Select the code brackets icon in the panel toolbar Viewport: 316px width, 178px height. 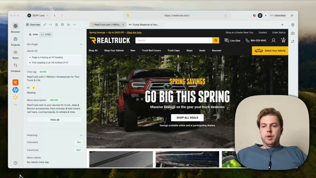click(x=51, y=25)
